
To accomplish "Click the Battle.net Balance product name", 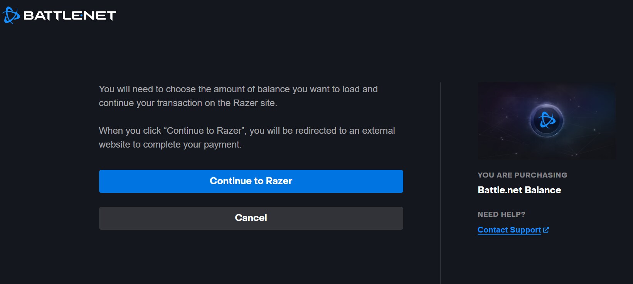I will coord(519,190).
